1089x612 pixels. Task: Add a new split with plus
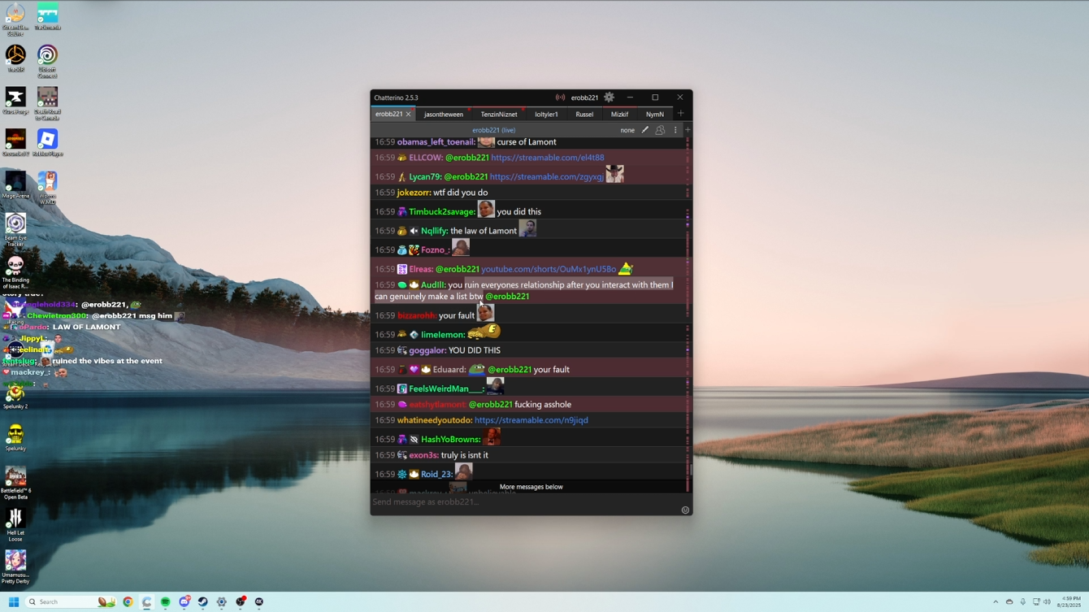tap(688, 130)
